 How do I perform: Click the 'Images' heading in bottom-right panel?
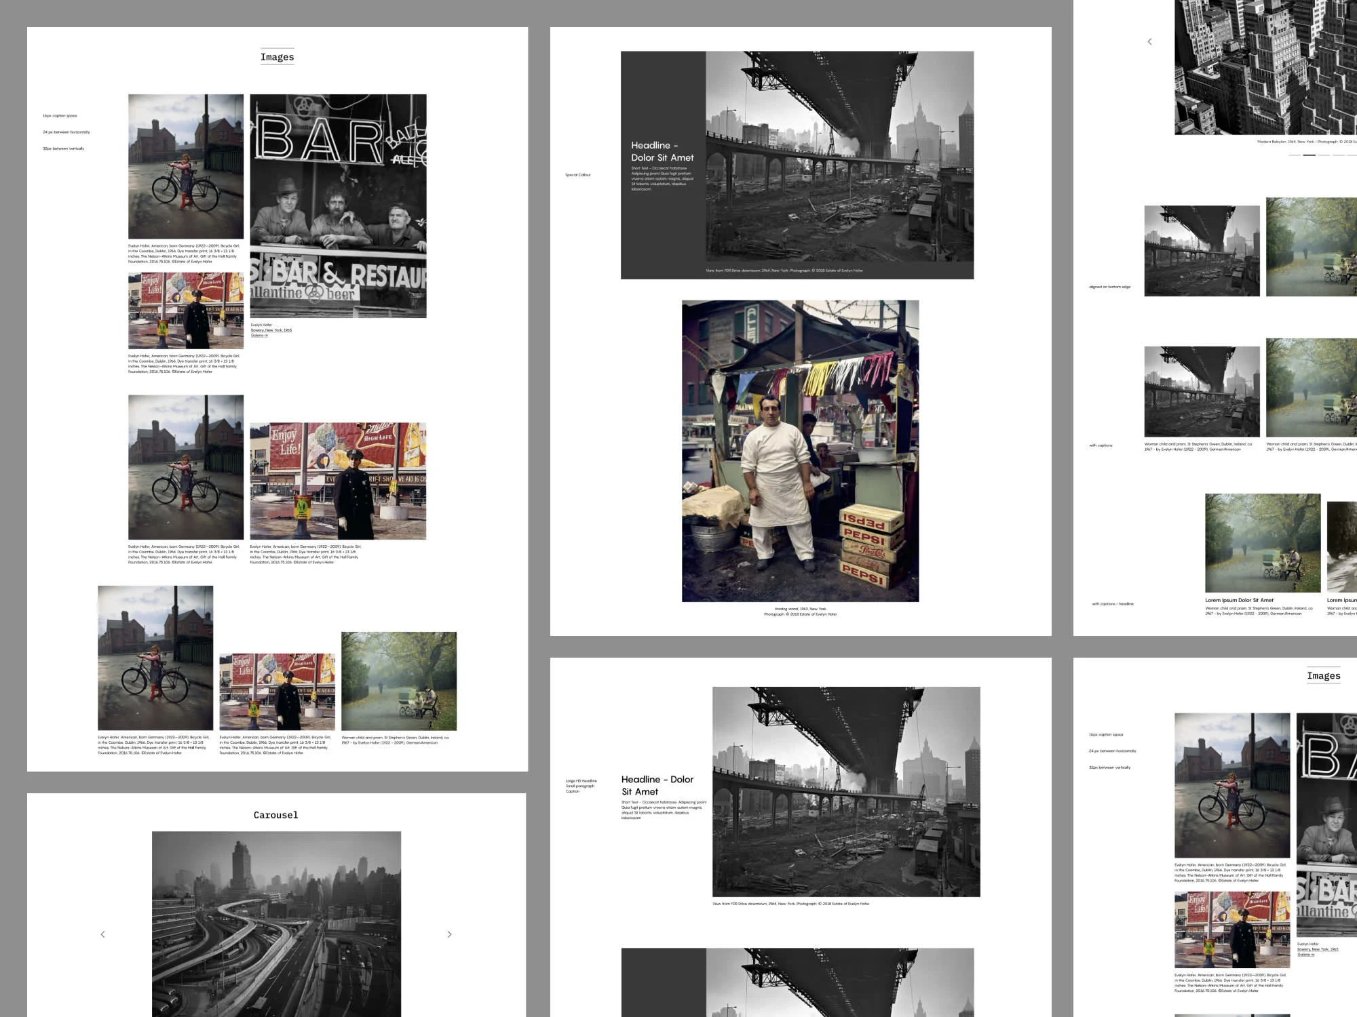(1323, 675)
